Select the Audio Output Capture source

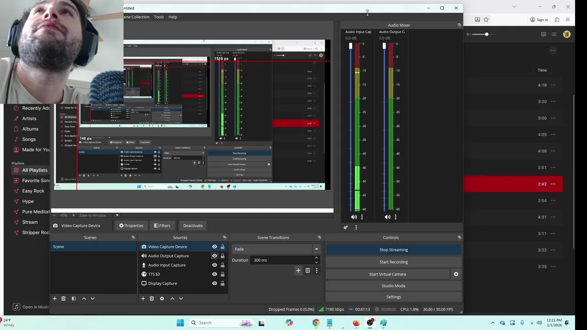(168, 256)
